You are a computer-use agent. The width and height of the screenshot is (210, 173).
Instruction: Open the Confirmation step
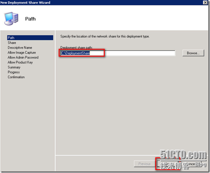point(16,77)
